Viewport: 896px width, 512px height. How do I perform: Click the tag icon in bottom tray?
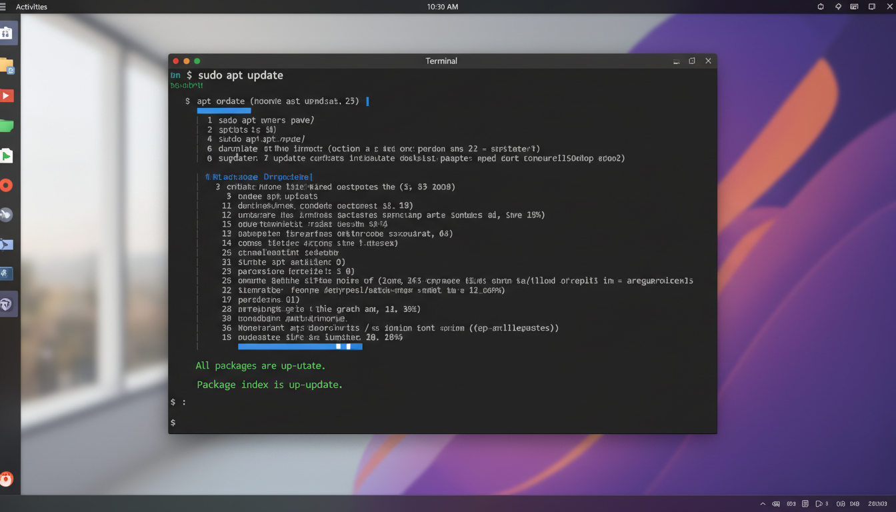tap(776, 504)
